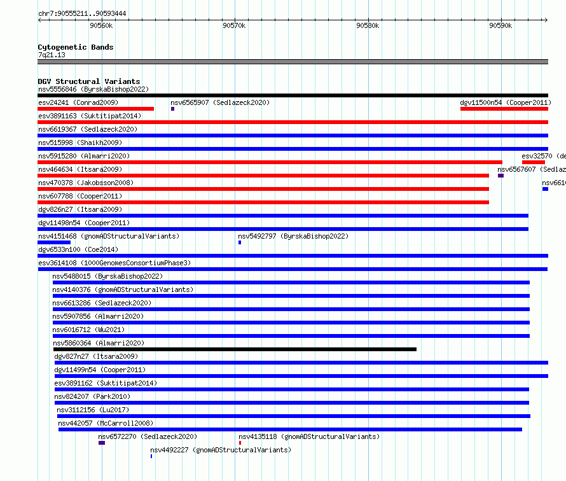Viewport: 566px width, 481px height.
Task: Open nsv3112156 (Lu2017) label
Action: coord(93,410)
